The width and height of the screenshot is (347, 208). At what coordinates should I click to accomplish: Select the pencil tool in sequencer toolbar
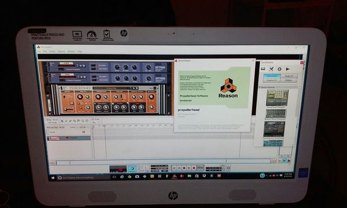pyautogui.click(x=66, y=121)
